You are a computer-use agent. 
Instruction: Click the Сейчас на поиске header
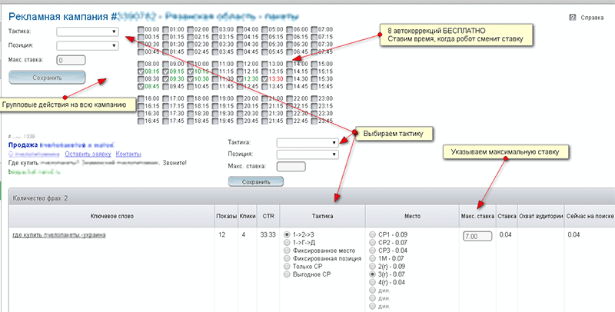(590, 216)
